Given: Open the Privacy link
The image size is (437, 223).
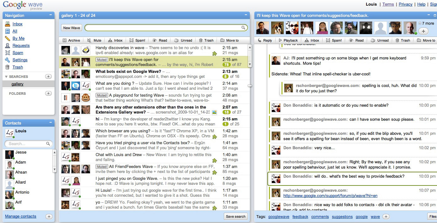Looking at the screenshot, I should 406,4.
